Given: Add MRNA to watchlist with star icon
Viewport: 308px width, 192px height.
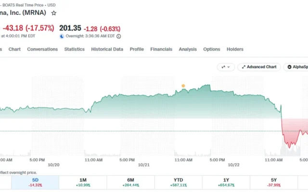Looking at the screenshot, I should (53, 13).
